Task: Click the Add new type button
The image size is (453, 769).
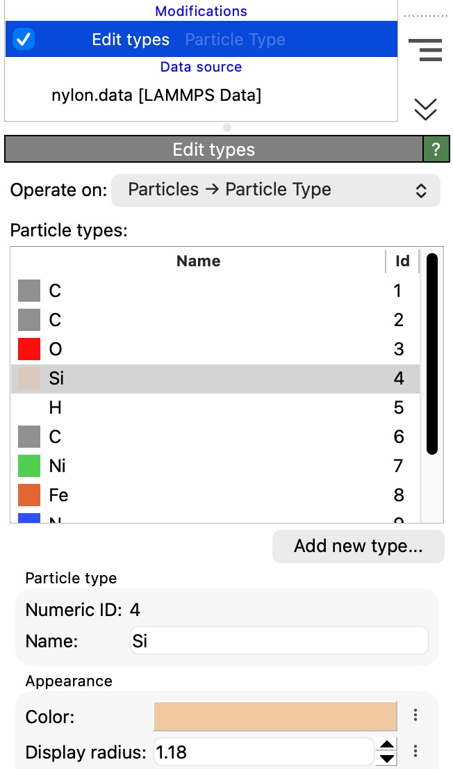Action: click(x=358, y=547)
